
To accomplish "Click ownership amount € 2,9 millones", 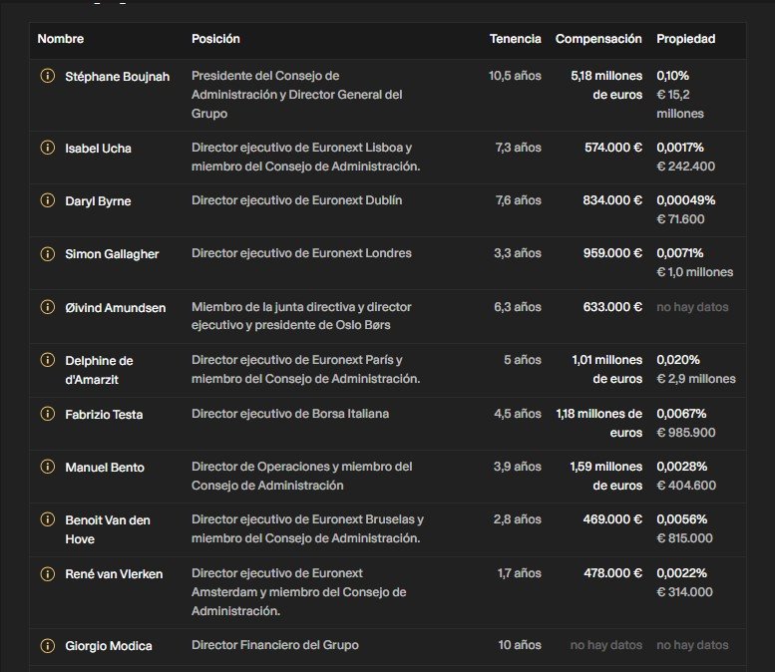I will click(x=696, y=379).
